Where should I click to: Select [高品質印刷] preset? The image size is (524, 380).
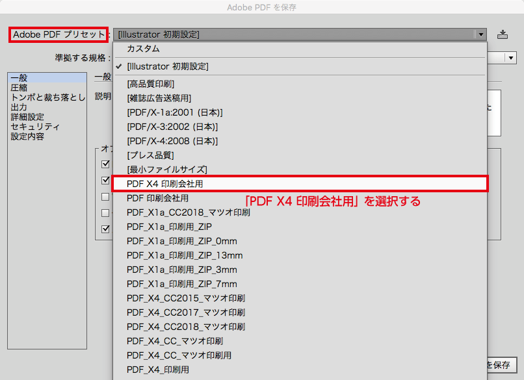point(300,84)
